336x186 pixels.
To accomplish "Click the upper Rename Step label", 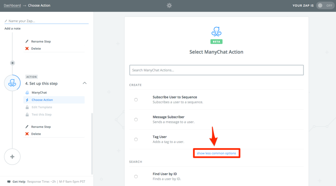I will [x=41, y=41].
